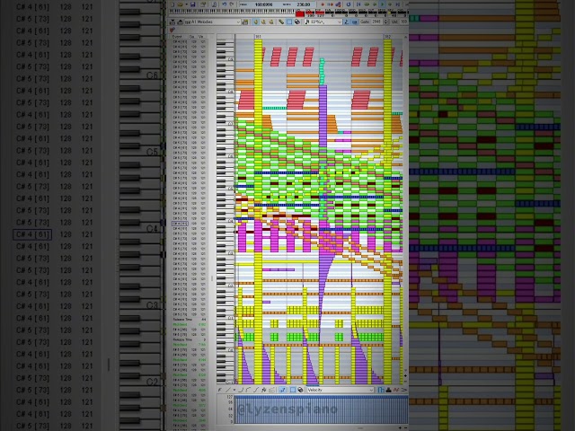Viewport: 575px width, 431px height.
Task: Click the Gate value stepper arrows
Action: 385,22
